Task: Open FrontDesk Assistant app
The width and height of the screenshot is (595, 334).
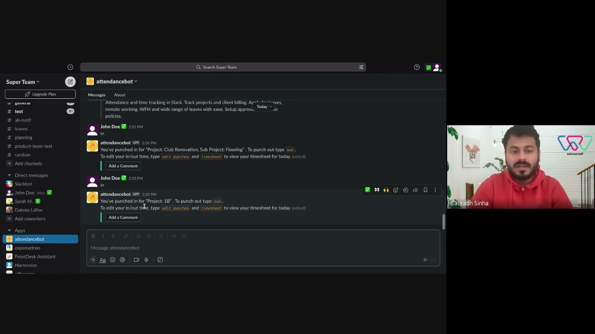Action: point(40,257)
